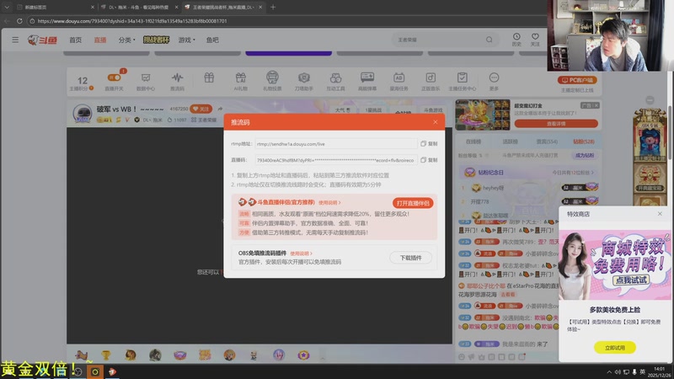Open the AI礼物 icon

241,82
